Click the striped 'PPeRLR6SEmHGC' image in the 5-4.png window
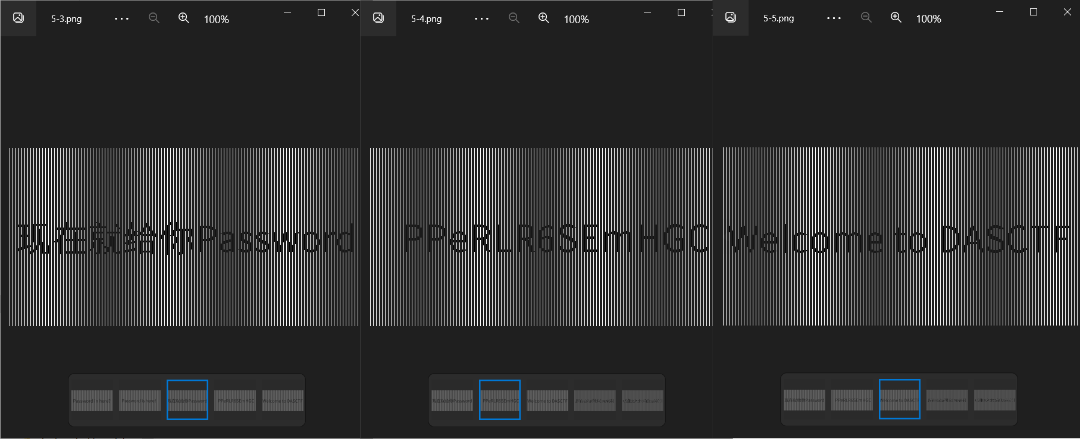This screenshot has height=439, width=1080. (540, 237)
